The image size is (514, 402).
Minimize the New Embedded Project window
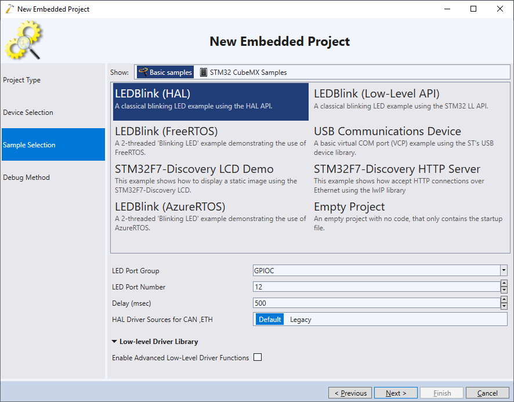[x=447, y=9]
